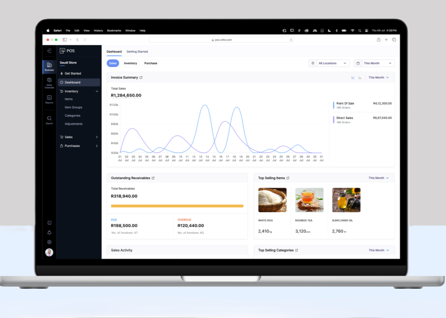Click the Direct Sales legend entry
Screen dimensions: 446x318
tap(363, 120)
